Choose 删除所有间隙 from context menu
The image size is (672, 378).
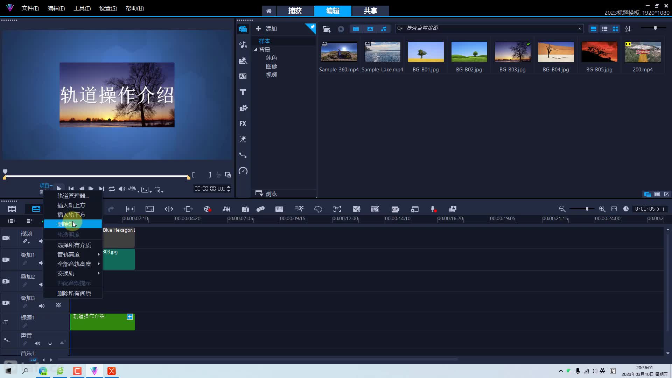click(73, 293)
